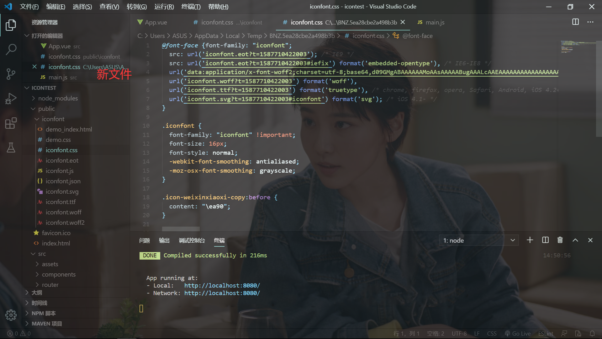Screen dimensions: 602x339
Task: Toggle Go Live server in the status bar
Action: (x=518, y=333)
